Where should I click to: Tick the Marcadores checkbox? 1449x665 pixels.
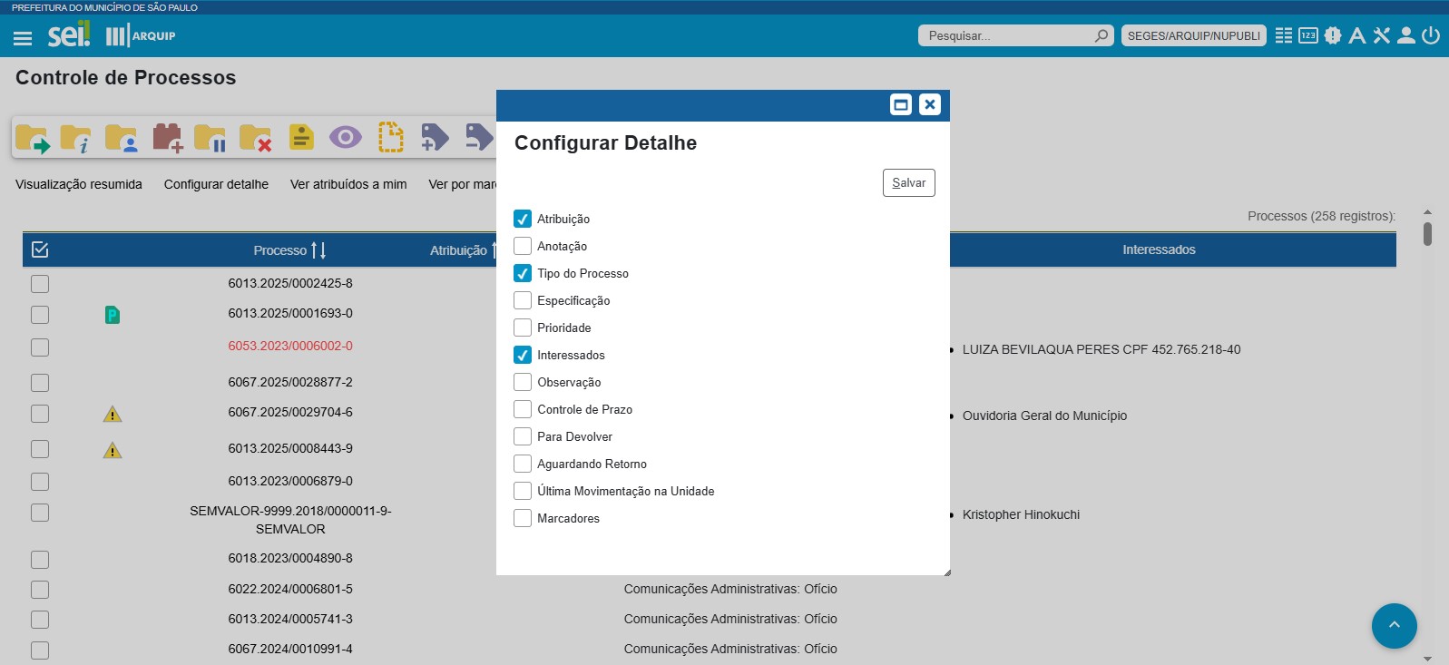[x=523, y=518]
